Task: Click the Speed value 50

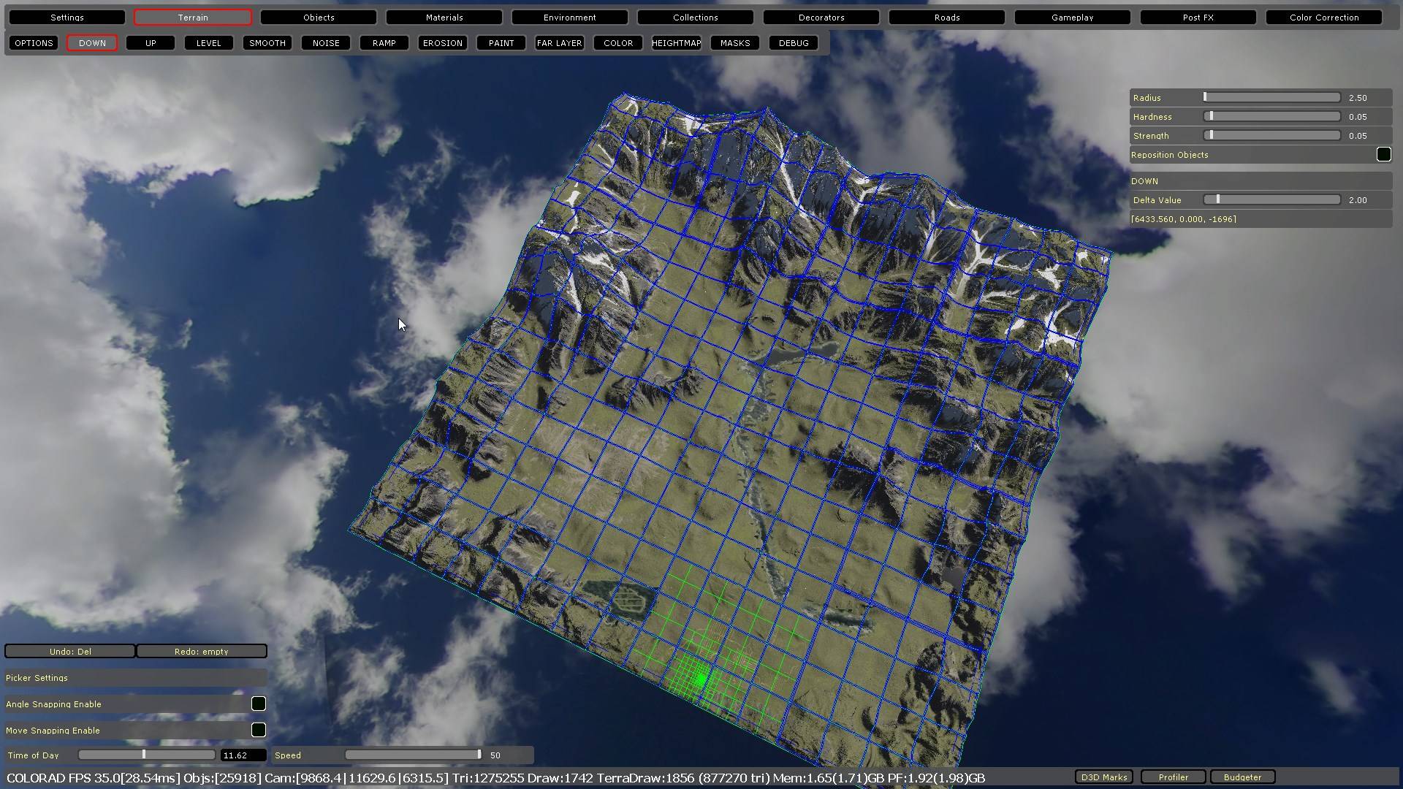Action: pos(495,755)
